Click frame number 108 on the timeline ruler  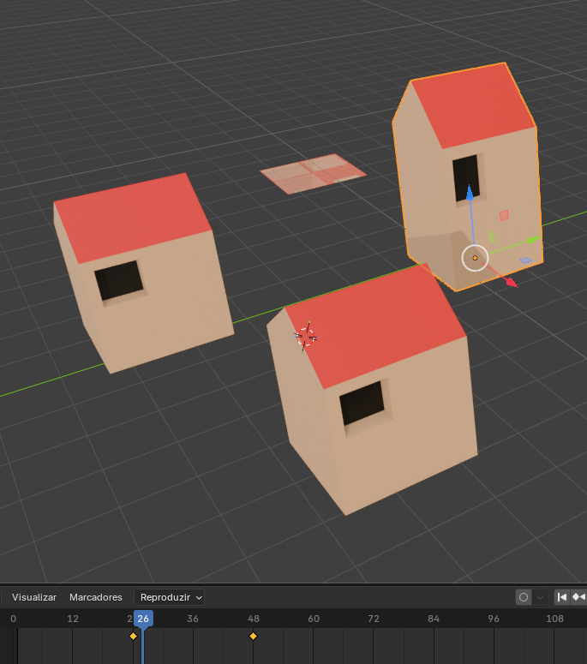coord(554,619)
